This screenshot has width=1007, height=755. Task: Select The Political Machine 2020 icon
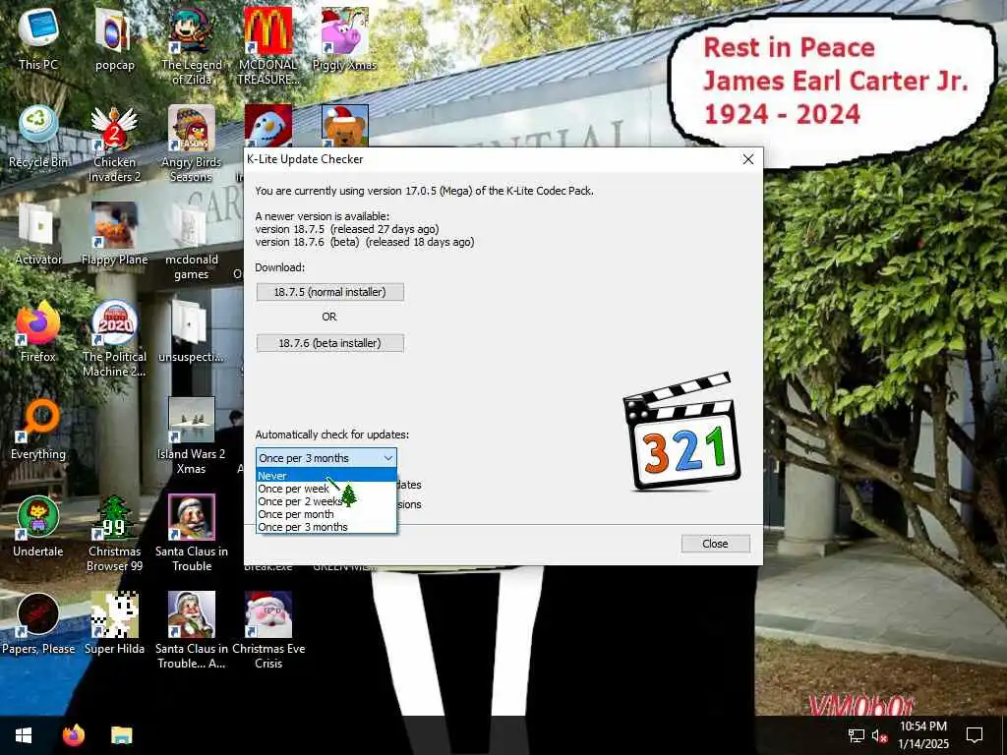coord(114,337)
